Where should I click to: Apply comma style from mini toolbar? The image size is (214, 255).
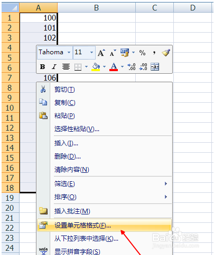pyautogui.click(x=154, y=53)
